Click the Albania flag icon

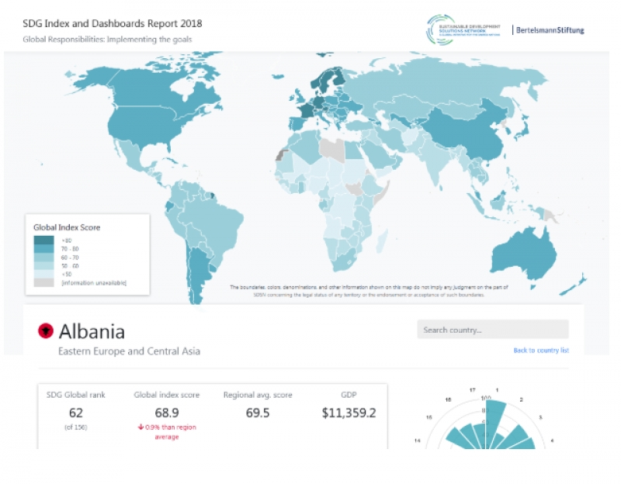tap(46, 331)
